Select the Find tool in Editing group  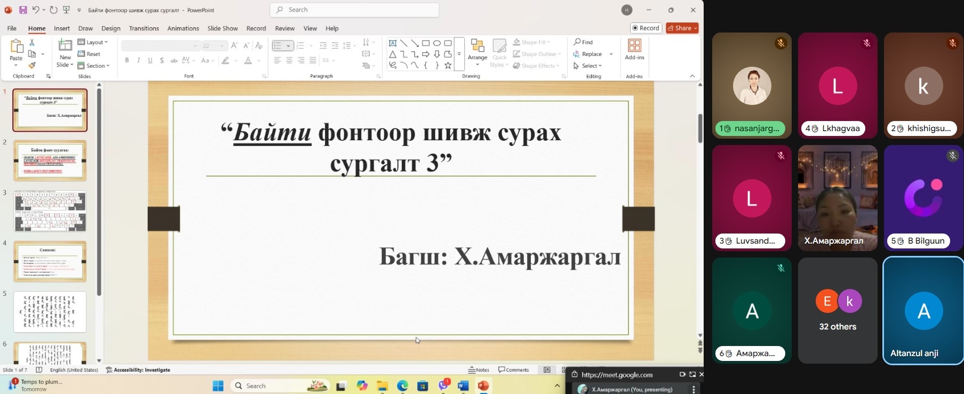point(583,42)
